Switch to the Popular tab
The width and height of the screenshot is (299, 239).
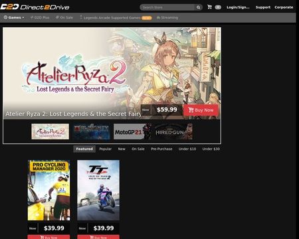pyautogui.click(x=106, y=149)
